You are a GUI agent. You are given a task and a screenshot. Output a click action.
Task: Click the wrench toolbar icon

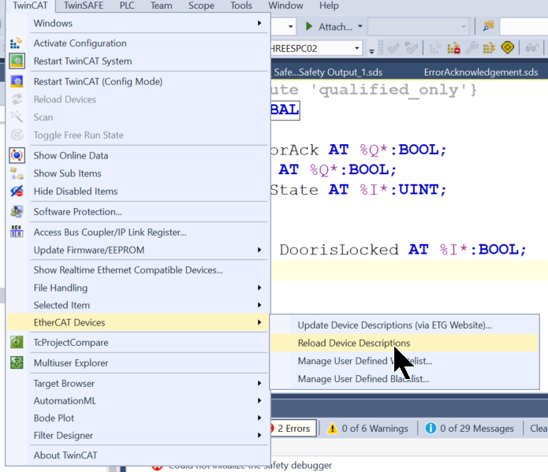click(472, 48)
